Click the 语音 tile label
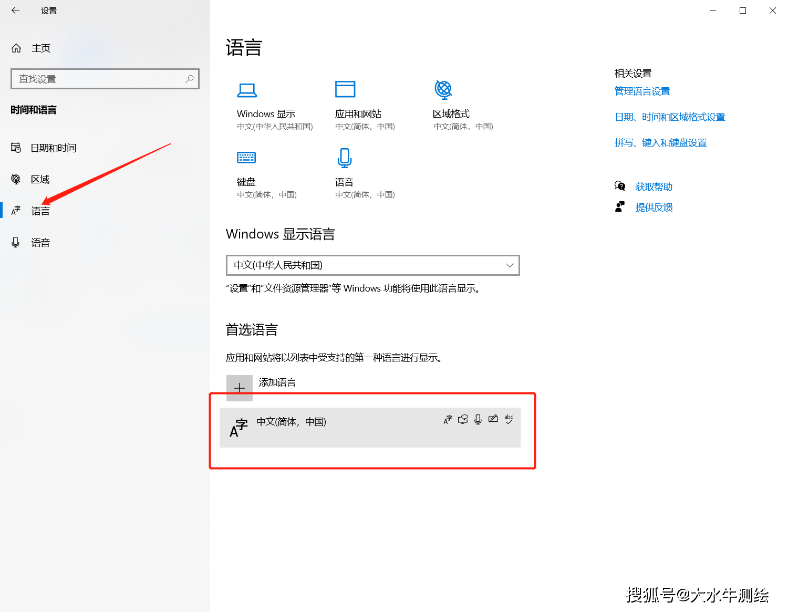 [345, 182]
